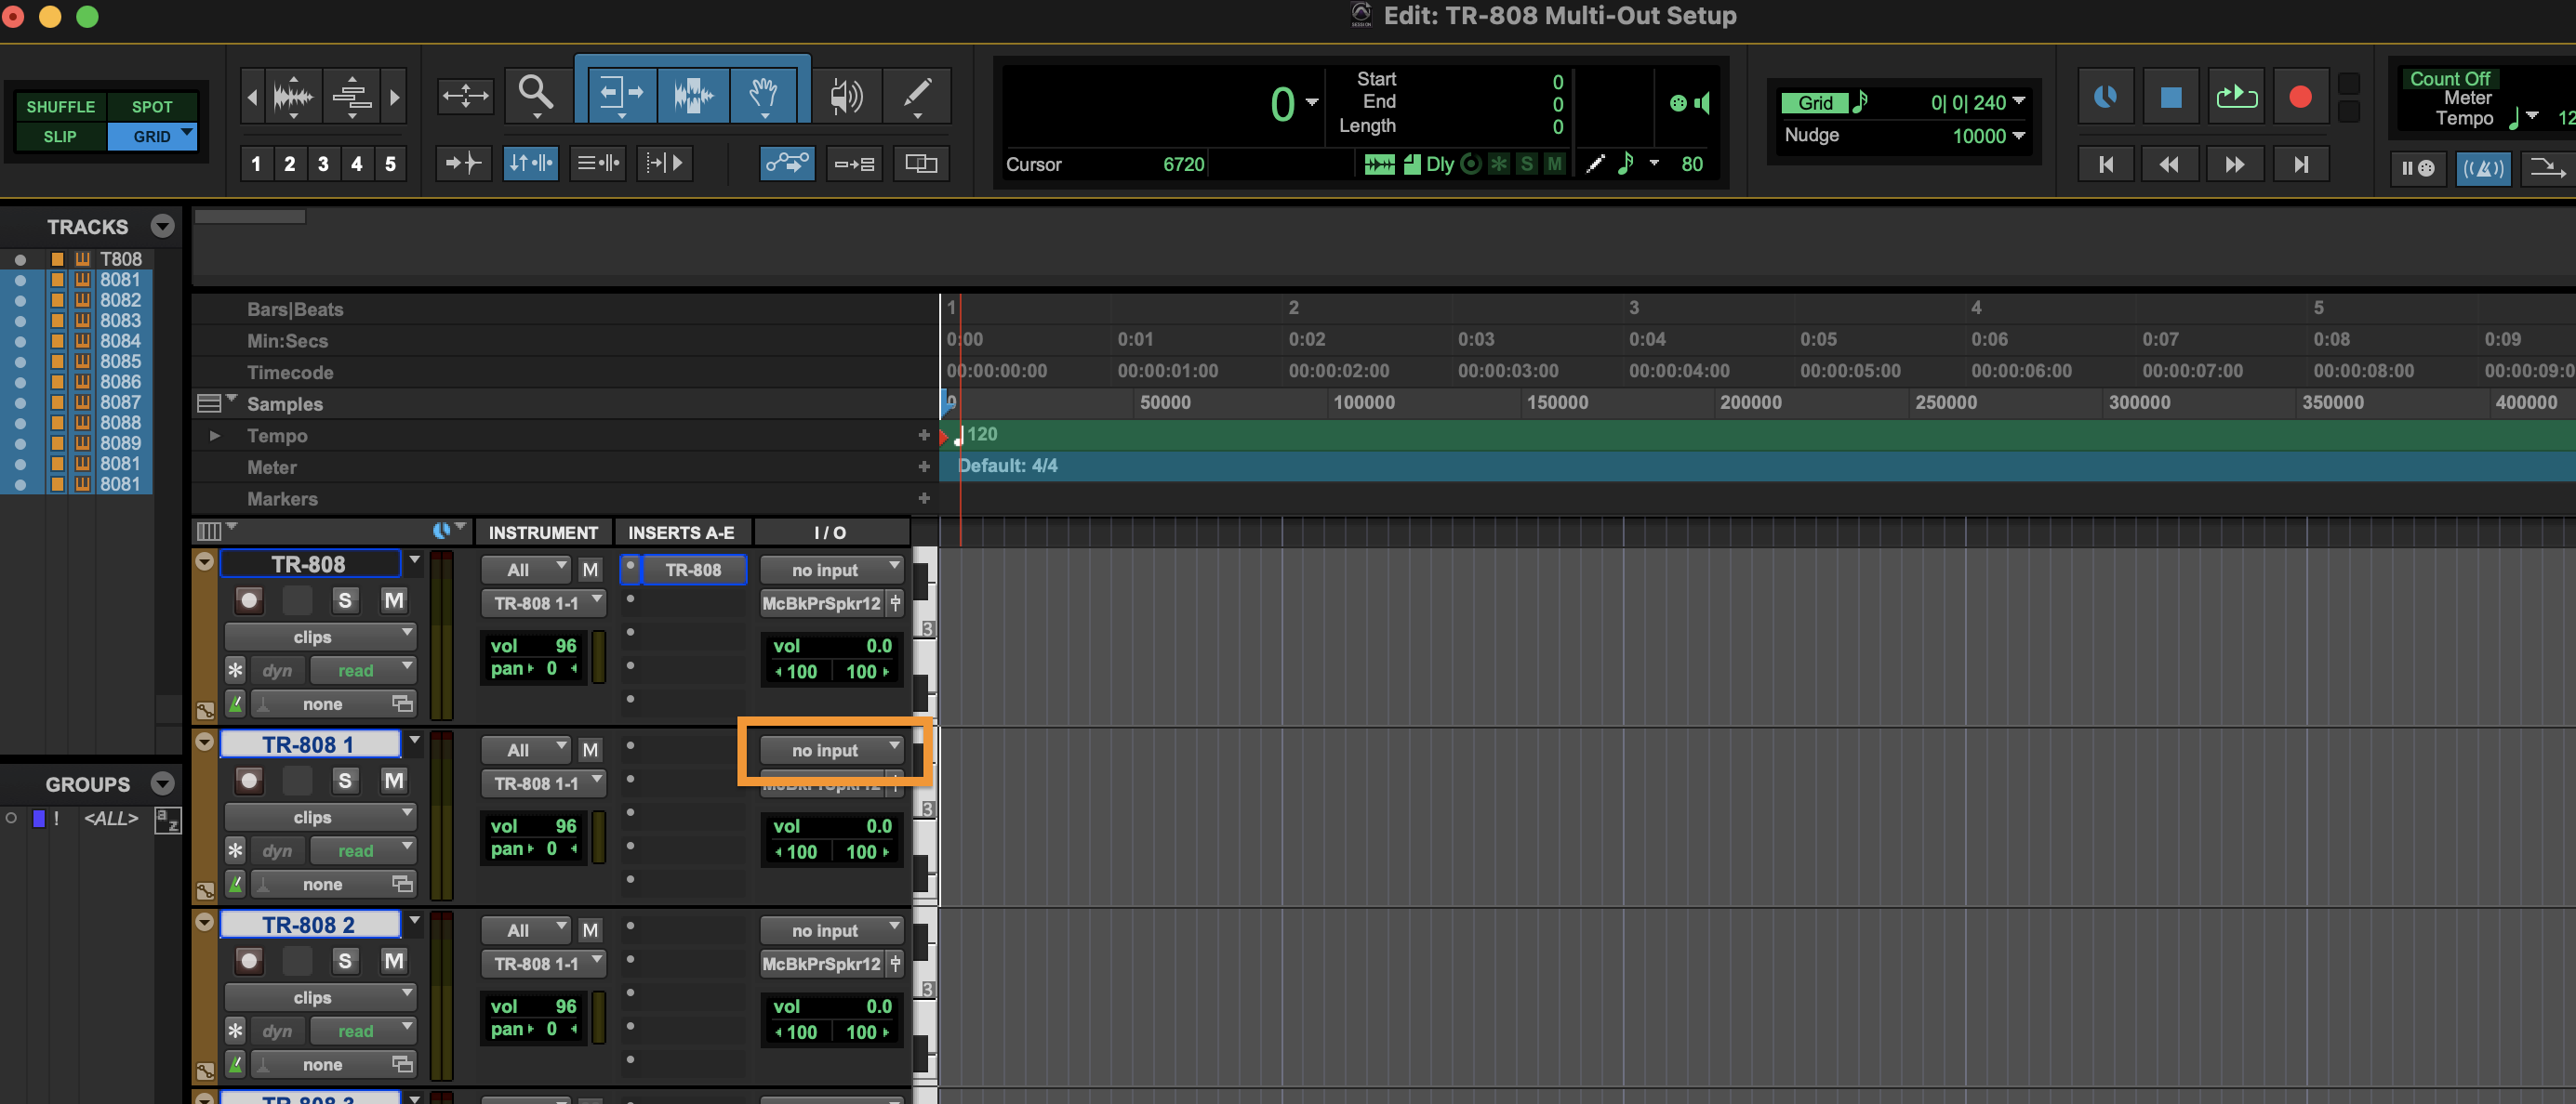Viewport: 2576px width, 1104px height.
Task: Select the Scrubber speaker tool
Action: point(846,95)
